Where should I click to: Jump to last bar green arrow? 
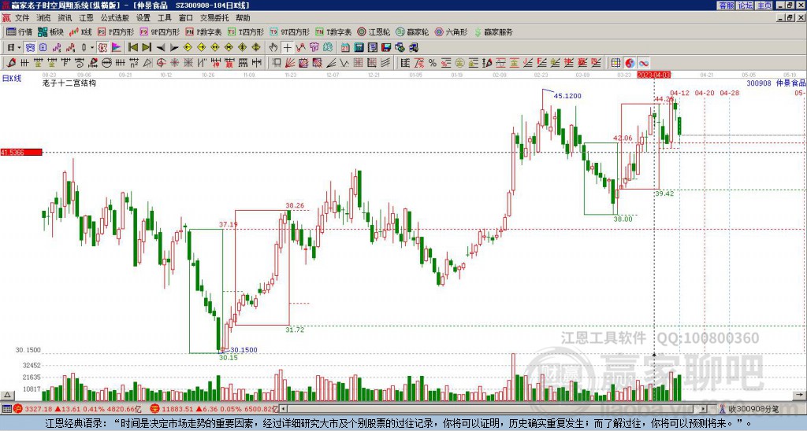[147, 47]
